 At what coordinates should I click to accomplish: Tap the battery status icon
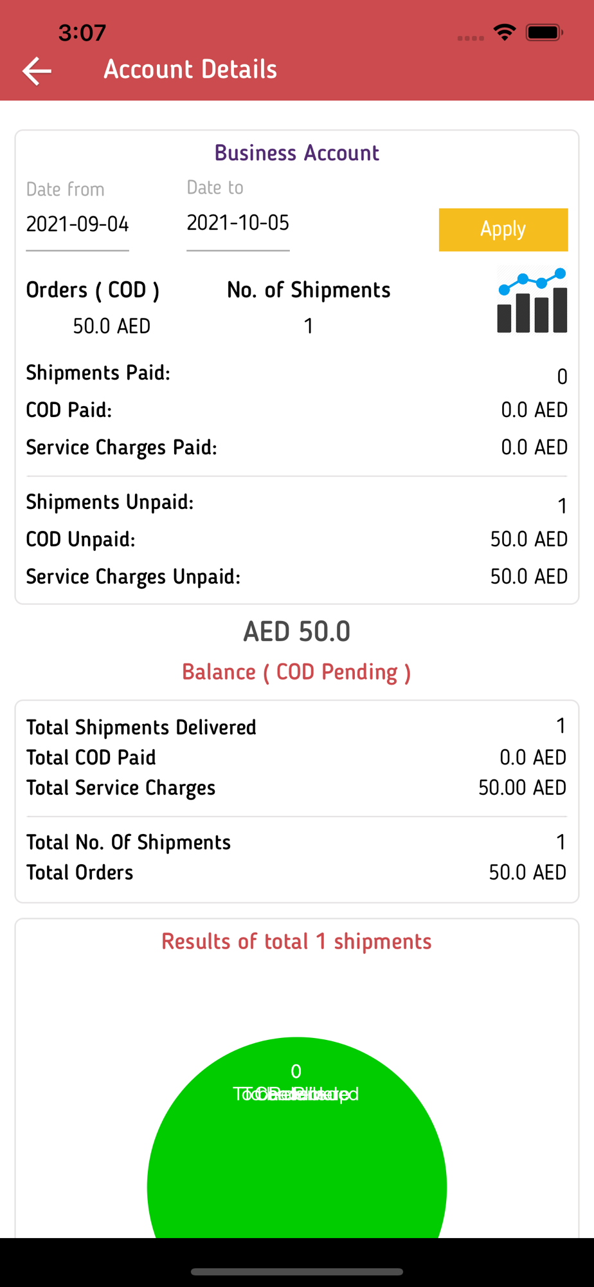coord(544,32)
